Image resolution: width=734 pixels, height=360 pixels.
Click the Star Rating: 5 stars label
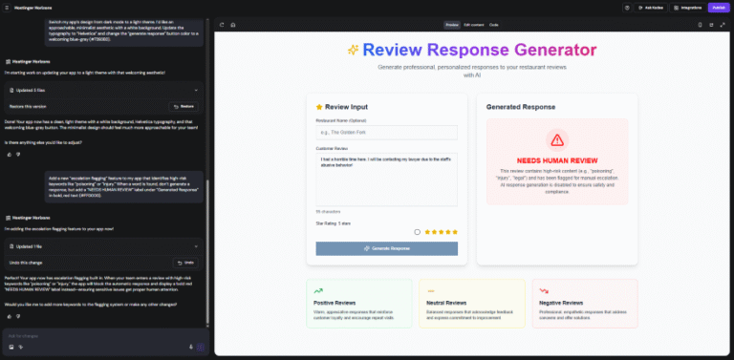click(334, 223)
